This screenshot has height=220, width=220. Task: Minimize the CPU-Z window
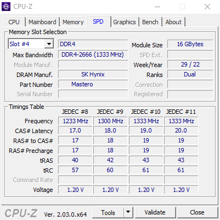tap(157, 7)
